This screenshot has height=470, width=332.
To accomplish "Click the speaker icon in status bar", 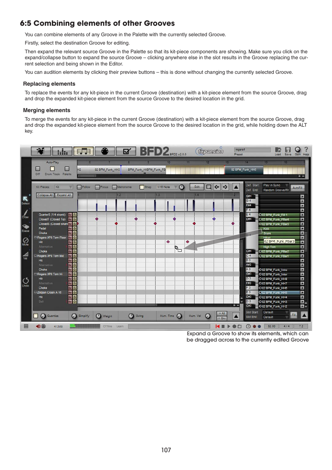I will 38,326.
